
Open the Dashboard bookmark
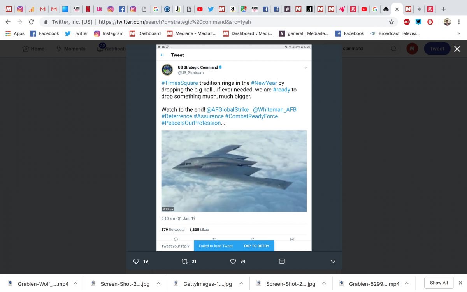click(145, 33)
